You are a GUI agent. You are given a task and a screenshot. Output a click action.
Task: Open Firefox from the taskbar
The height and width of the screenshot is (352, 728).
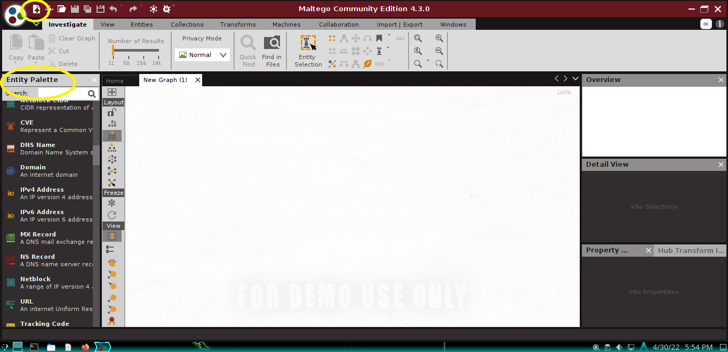[x=85, y=347]
